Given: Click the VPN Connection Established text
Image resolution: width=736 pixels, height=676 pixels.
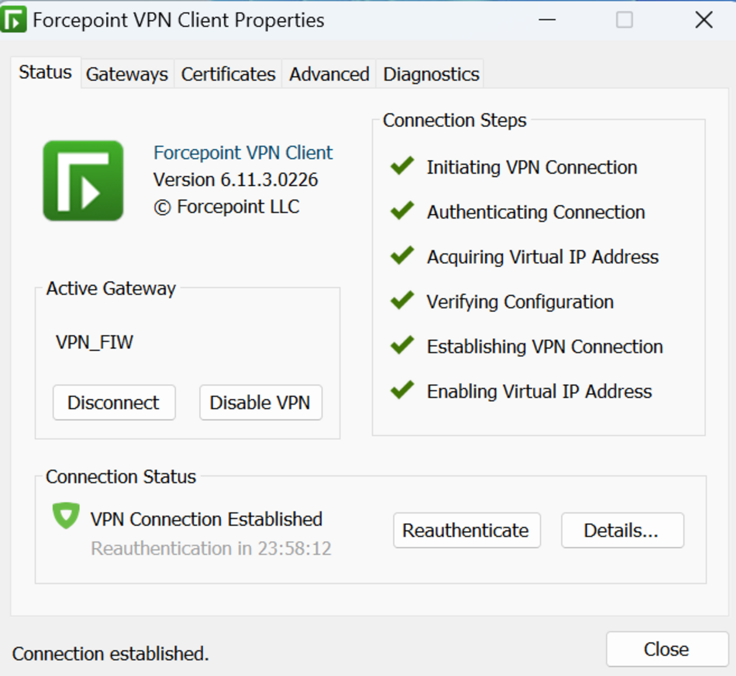Looking at the screenshot, I should coord(206,519).
